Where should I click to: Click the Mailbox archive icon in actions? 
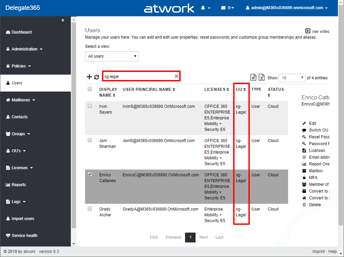[x=304, y=171]
